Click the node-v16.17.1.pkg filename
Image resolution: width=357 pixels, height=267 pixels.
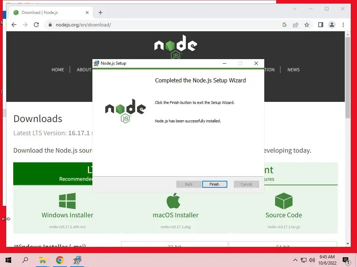pos(176,227)
